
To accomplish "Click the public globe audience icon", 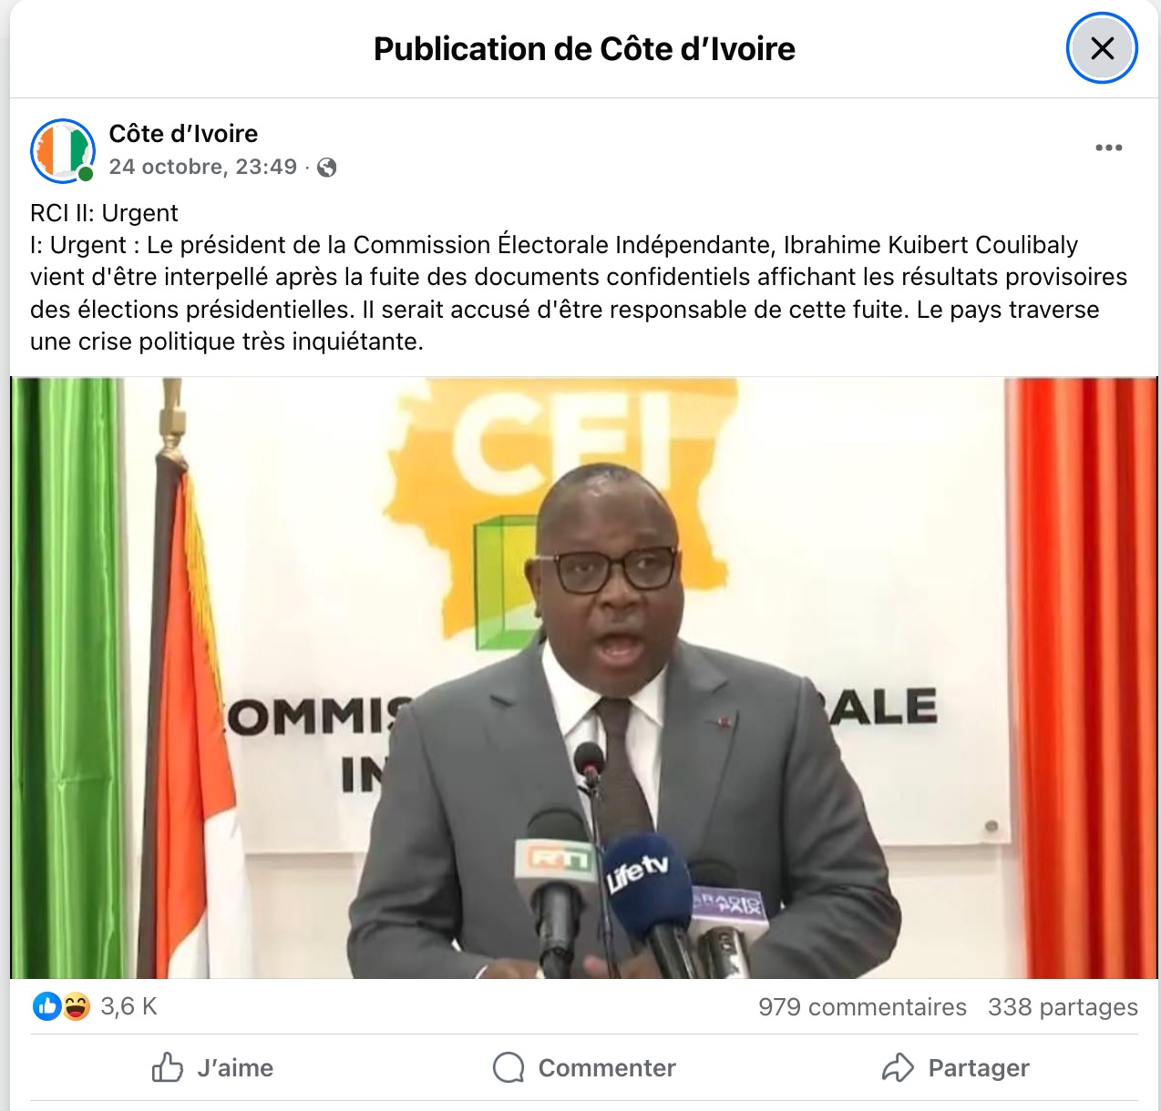I will [327, 168].
